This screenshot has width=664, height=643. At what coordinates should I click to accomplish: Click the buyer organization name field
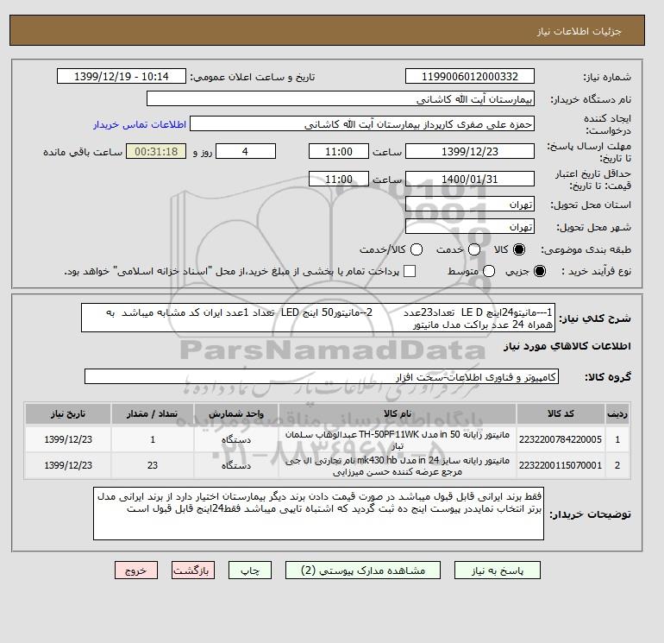[341, 98]
